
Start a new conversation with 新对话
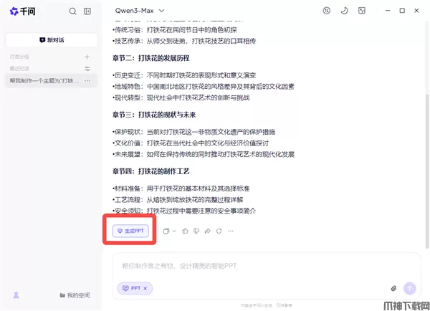pyautogui.click(x=52, y=40)
